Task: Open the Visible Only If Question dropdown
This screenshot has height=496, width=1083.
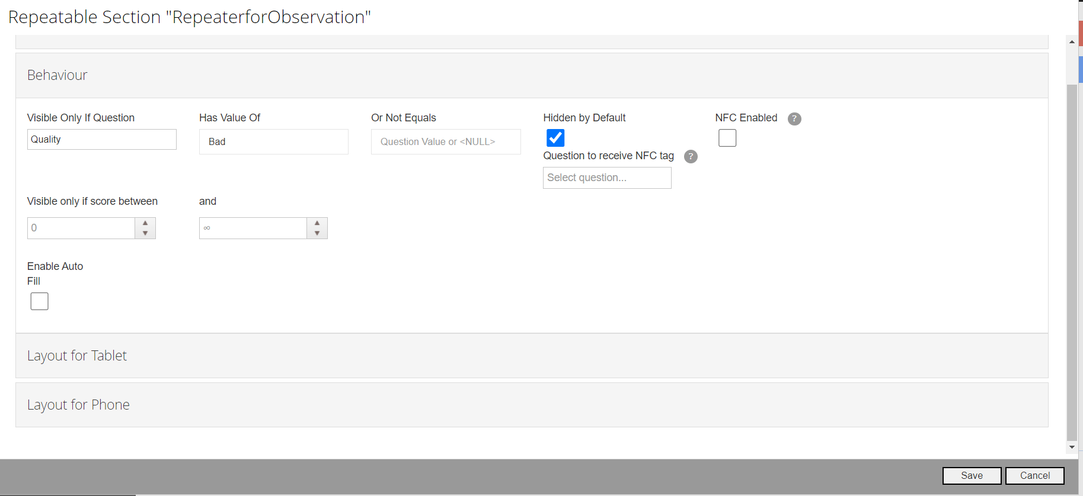Action: coord(102,140)
